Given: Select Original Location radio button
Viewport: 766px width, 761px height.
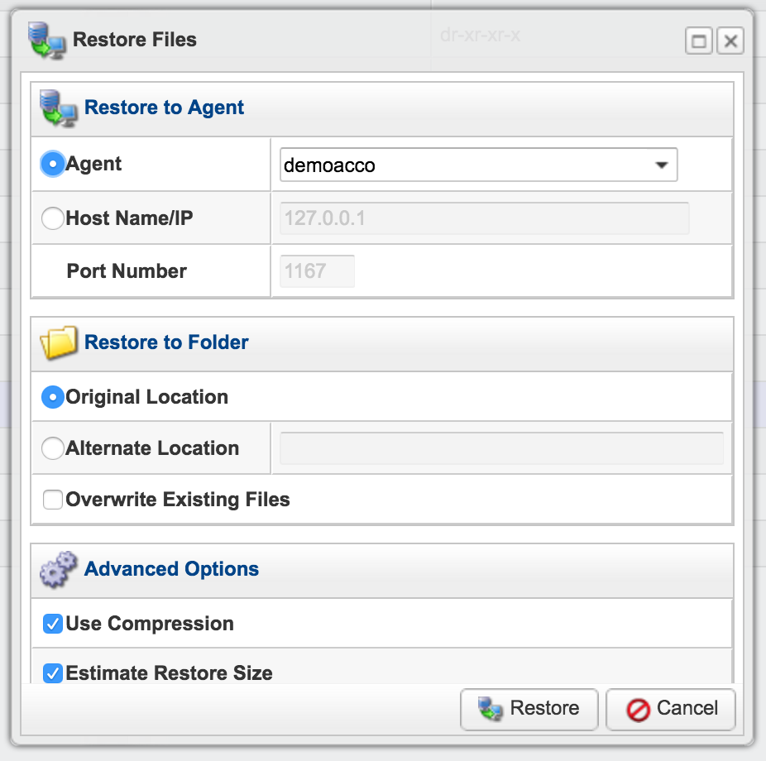Looking at the screenshot, I should click(x=52, y=397).
